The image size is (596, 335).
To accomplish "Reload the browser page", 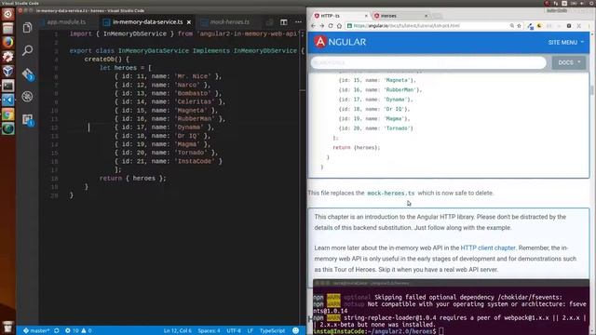I will point(331,26).
